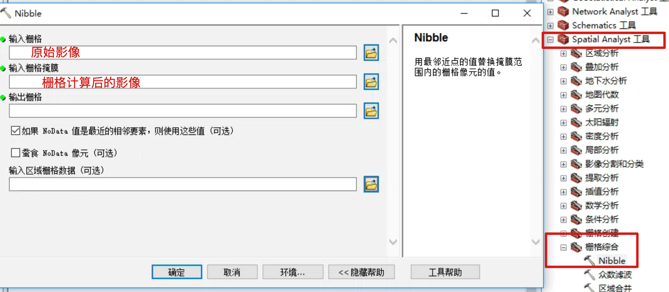Click the 数学分析 toolset icon
The height and width of the screenshot is (292, 669).
click(576, 205)
